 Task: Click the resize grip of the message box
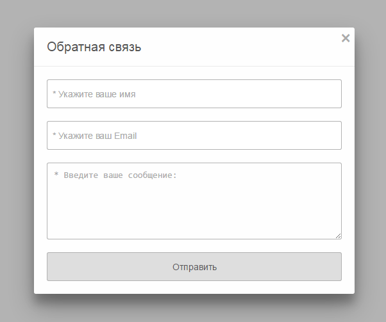coord(338,236)
